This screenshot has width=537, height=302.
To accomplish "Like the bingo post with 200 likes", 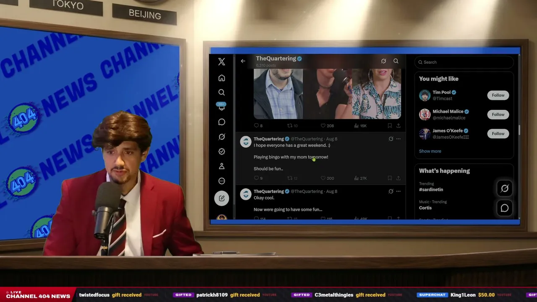I will tap(327, 178).
